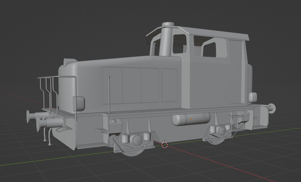Select the locomotive cab roof
The height and width of the screenshot is (182, 301).
point(198,33)
